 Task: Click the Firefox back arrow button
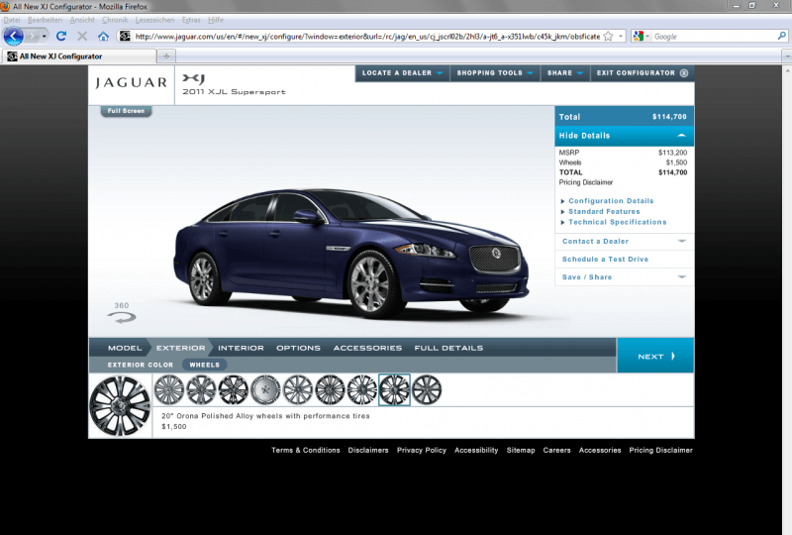pos(13,37)
